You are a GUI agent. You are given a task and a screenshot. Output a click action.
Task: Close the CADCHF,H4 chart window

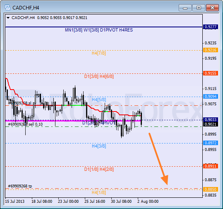pyautogui.click(x=212, y=8)
